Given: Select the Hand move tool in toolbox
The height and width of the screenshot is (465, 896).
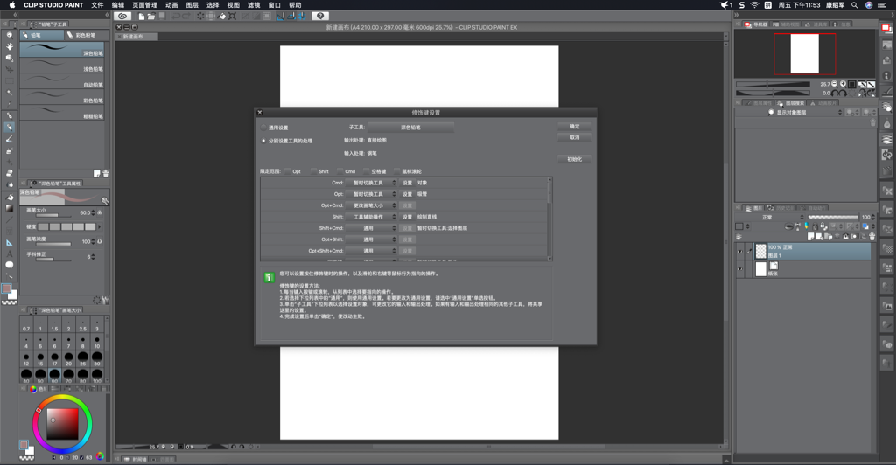Looking at the screenshot, I should coord(10,46).
